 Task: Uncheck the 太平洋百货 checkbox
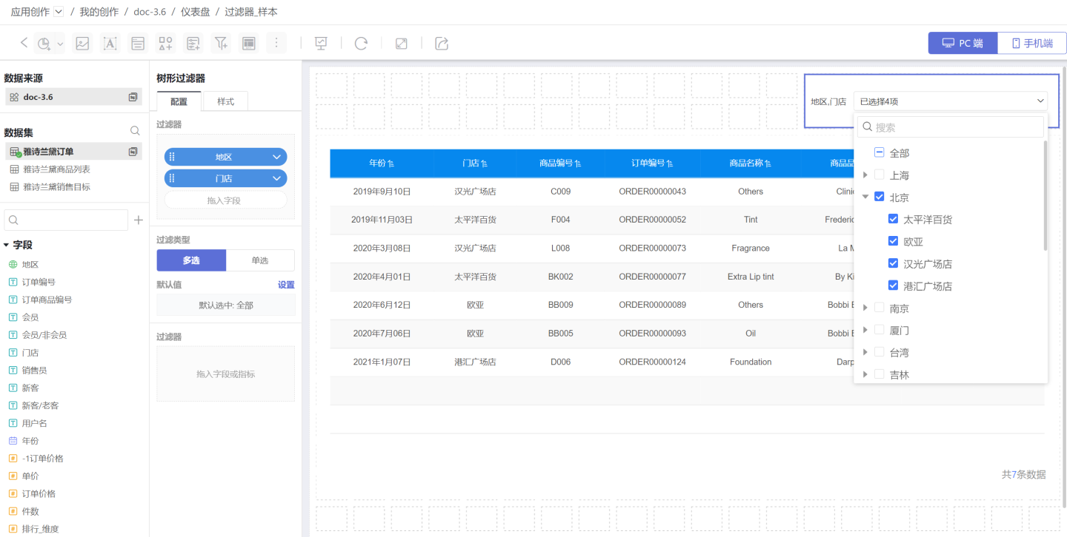pyautogui.click(x=894, y=220)
